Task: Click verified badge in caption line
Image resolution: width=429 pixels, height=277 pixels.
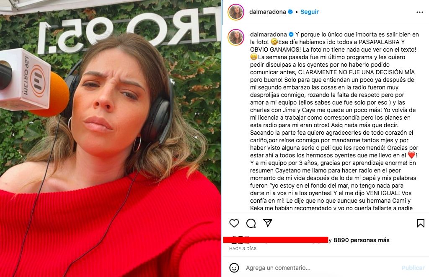Action: [x=292, y=34]
